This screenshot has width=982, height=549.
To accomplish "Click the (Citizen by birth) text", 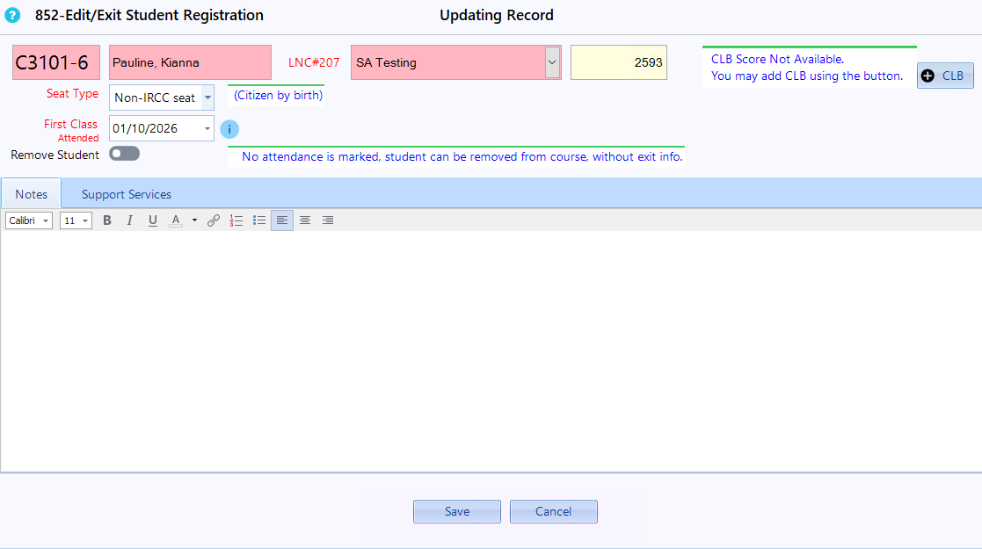I will pos(278,95).
